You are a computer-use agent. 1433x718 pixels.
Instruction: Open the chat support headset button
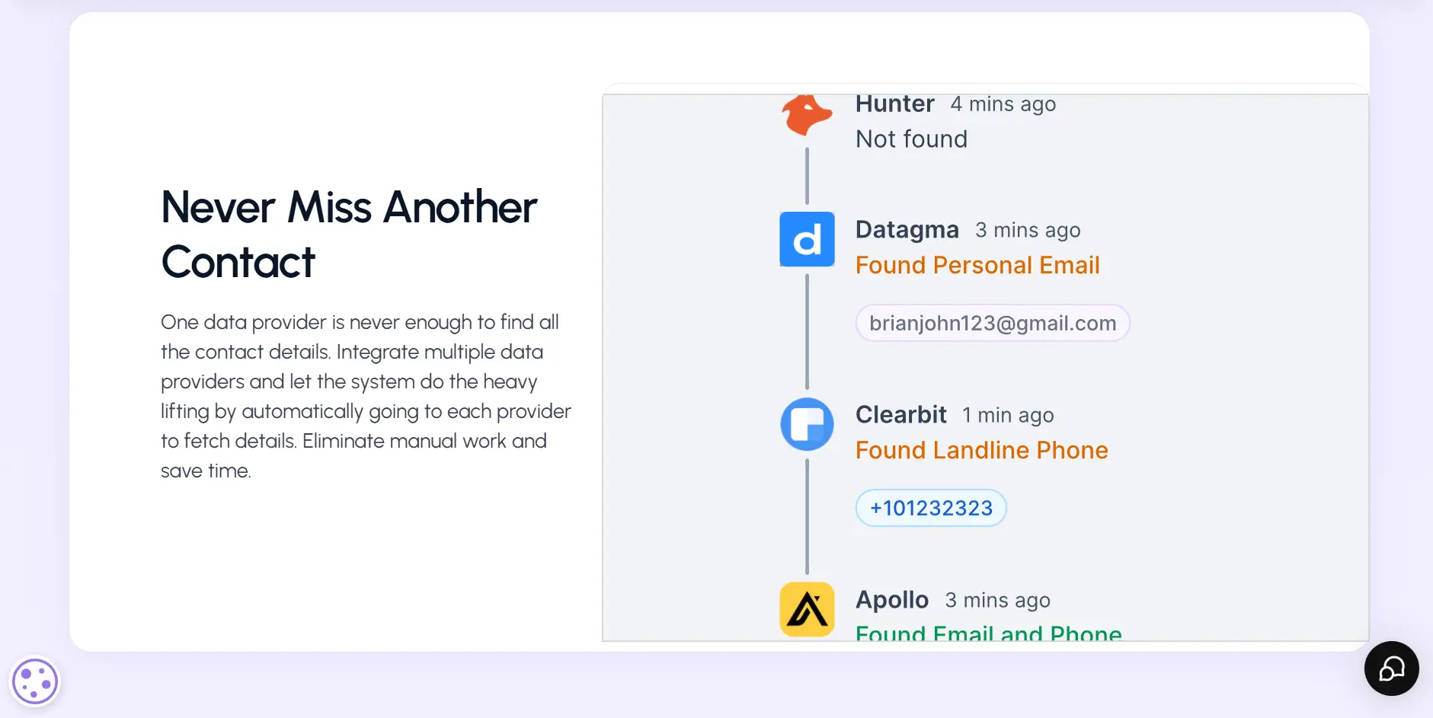pyautogui.click(x=1391, y=669)
